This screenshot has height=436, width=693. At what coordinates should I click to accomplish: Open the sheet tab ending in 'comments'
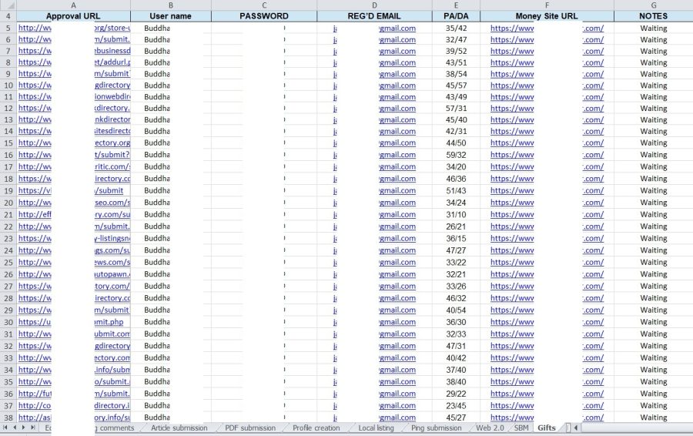point(117,428)
